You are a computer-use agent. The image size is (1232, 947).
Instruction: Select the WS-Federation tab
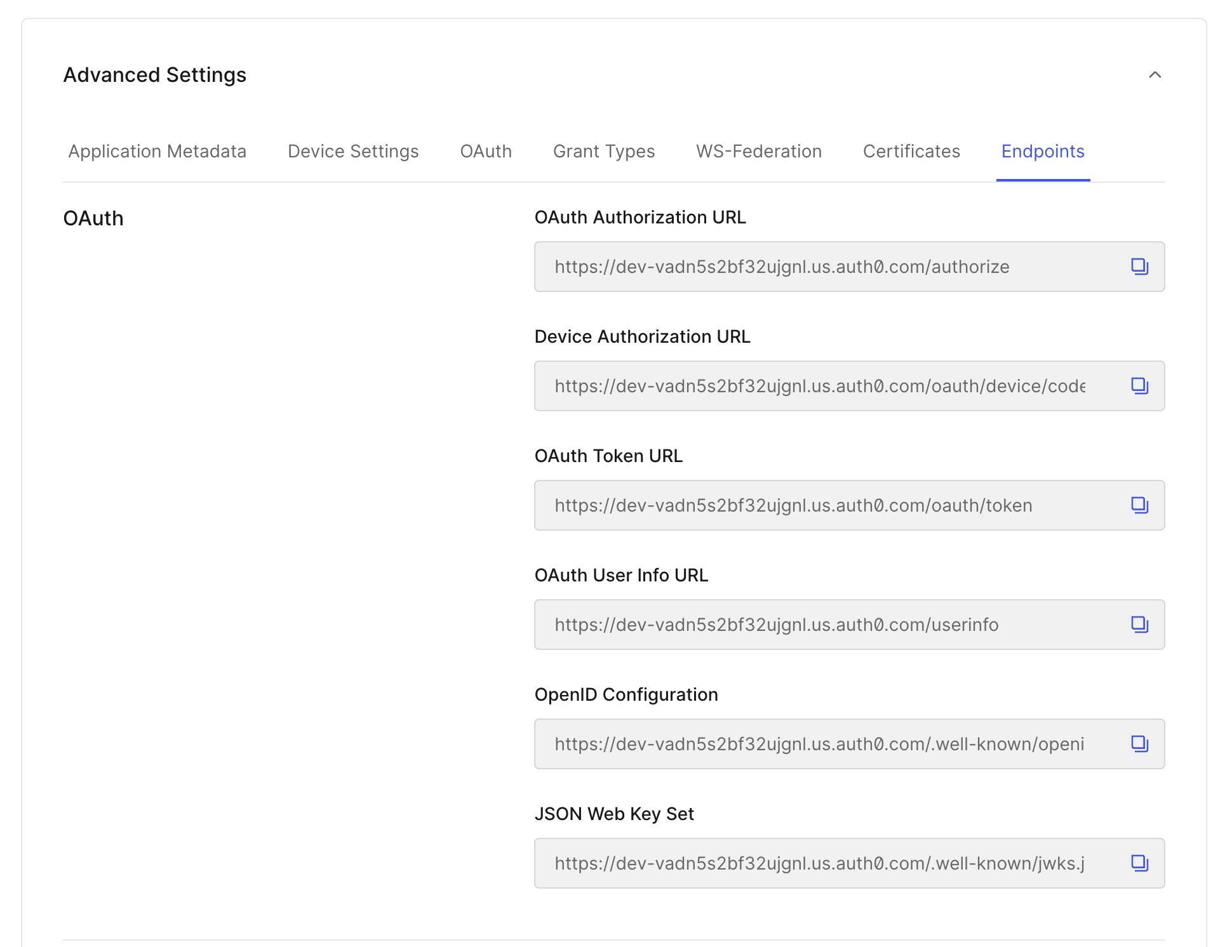(x=758, y=150)
